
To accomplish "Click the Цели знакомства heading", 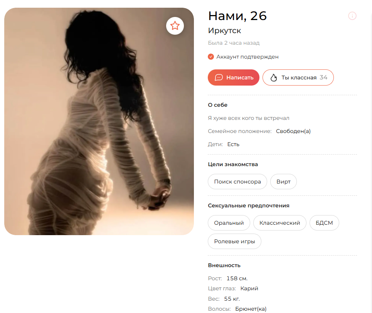I will click(x=233, y=164).
